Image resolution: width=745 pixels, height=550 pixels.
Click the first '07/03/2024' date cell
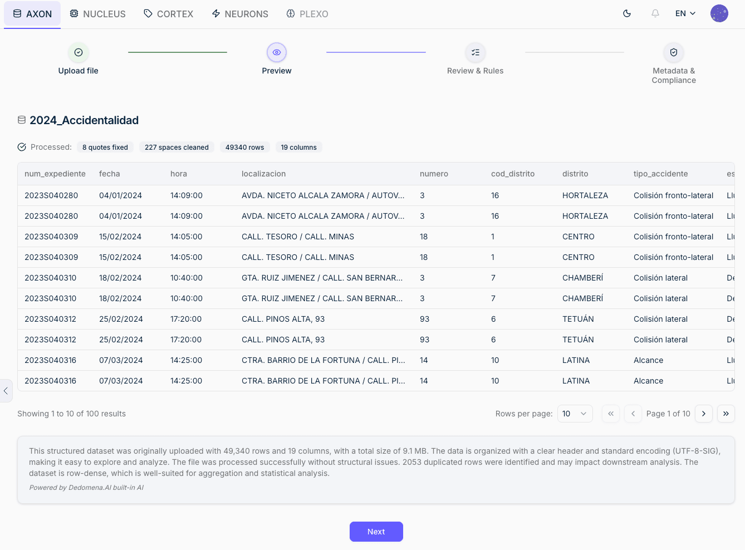click(121, 360)
